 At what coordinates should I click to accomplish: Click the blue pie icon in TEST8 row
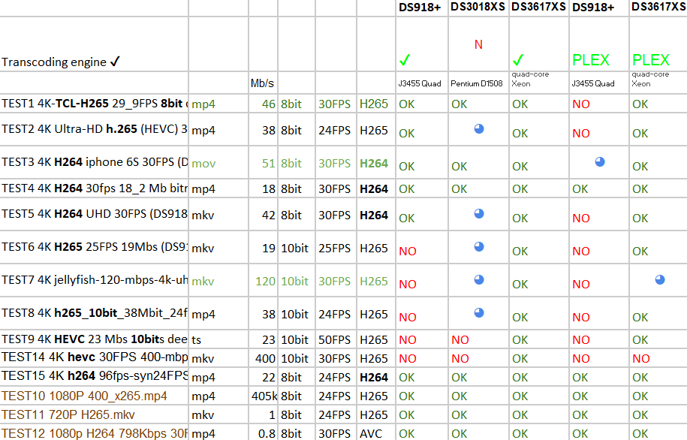pyautogui.click(x=479, y=313)
